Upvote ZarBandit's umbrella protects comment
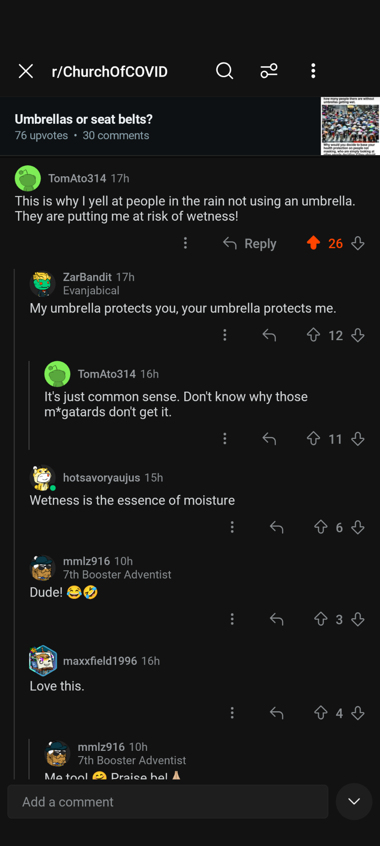 314,335
